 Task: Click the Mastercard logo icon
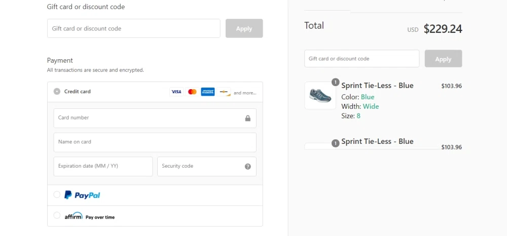click(192, 92)
